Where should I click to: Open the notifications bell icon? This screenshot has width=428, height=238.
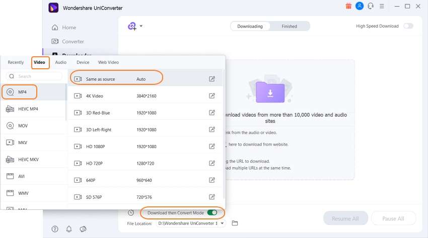pos(69,229)
